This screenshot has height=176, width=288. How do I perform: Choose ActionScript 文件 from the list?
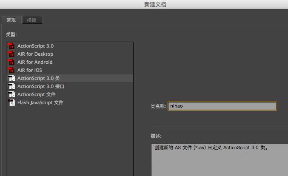click(x=70, y=94)
